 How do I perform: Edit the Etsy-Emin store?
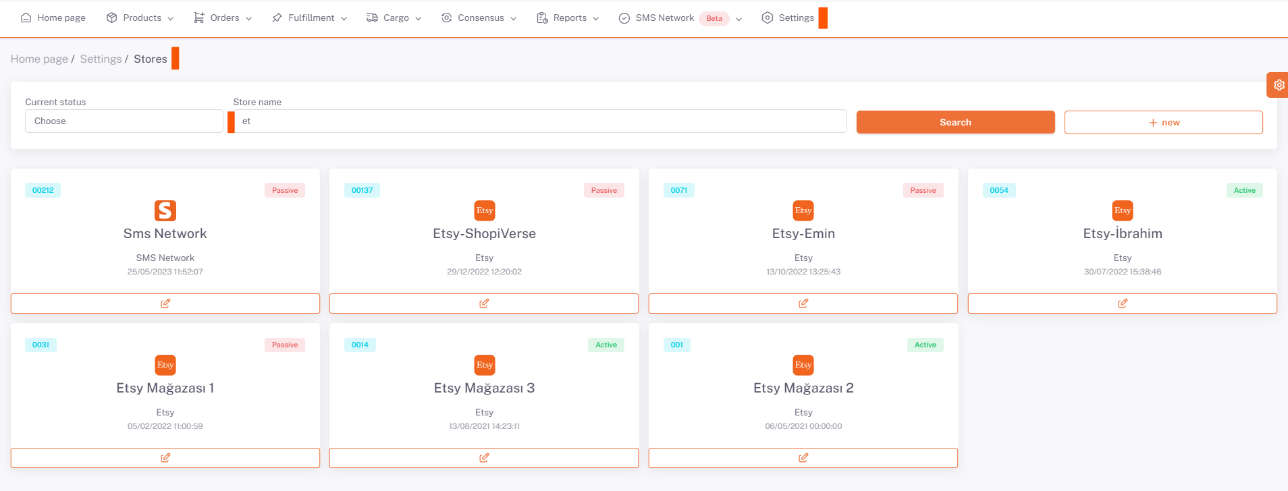803,304
